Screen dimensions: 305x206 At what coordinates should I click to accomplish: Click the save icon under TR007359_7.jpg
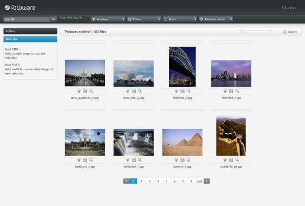coord(231,91)
